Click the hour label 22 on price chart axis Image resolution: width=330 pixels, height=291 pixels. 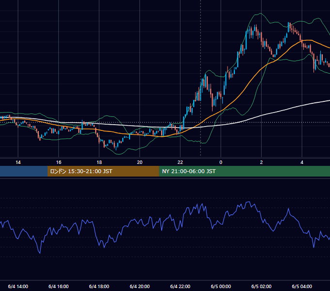180,162
